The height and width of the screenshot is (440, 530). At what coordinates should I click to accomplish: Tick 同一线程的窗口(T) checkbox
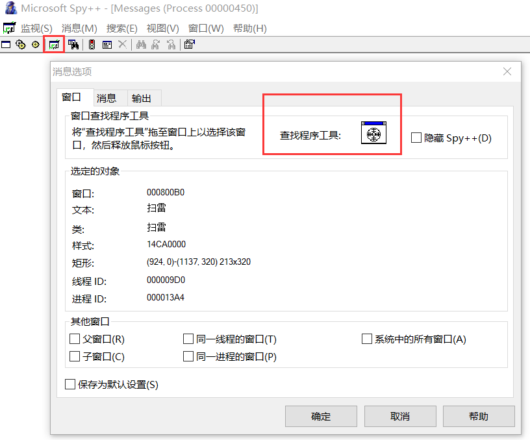(x=188, y=339)
